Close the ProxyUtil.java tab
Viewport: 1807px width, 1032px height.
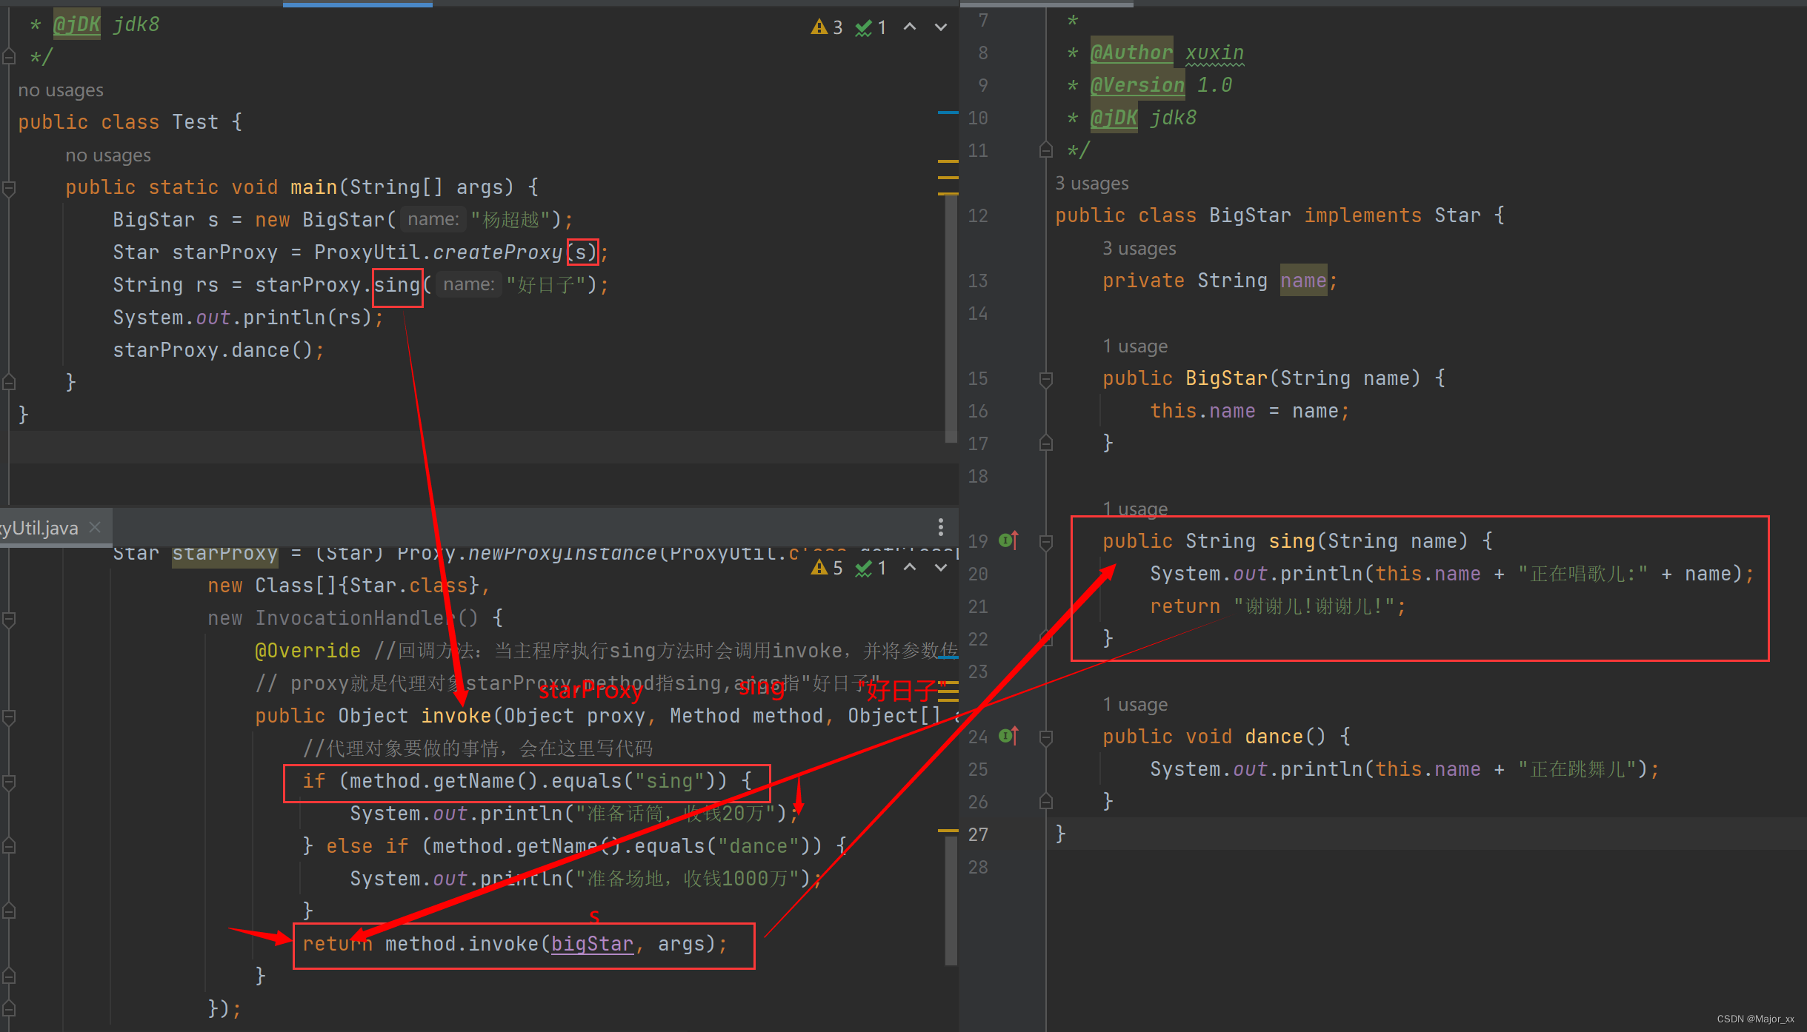[x=95, y=527]
